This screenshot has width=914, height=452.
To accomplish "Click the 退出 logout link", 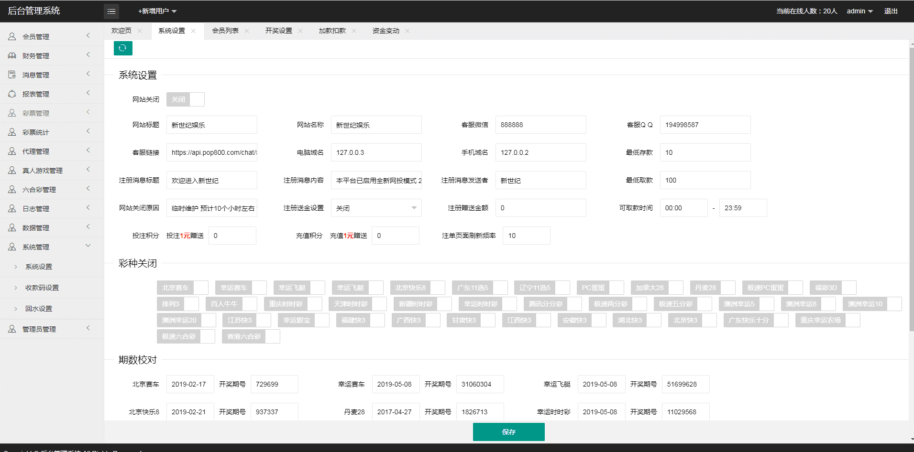I will point(891,11).
